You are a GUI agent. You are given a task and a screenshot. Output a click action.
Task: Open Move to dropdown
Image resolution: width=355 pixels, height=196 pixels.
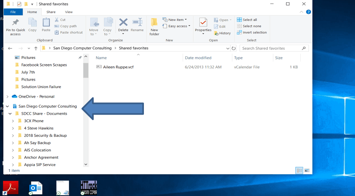94,27
